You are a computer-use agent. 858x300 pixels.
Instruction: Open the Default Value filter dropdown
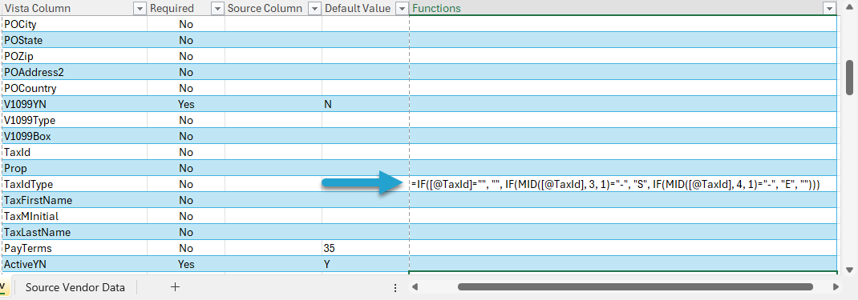click(x=403, y=8)
